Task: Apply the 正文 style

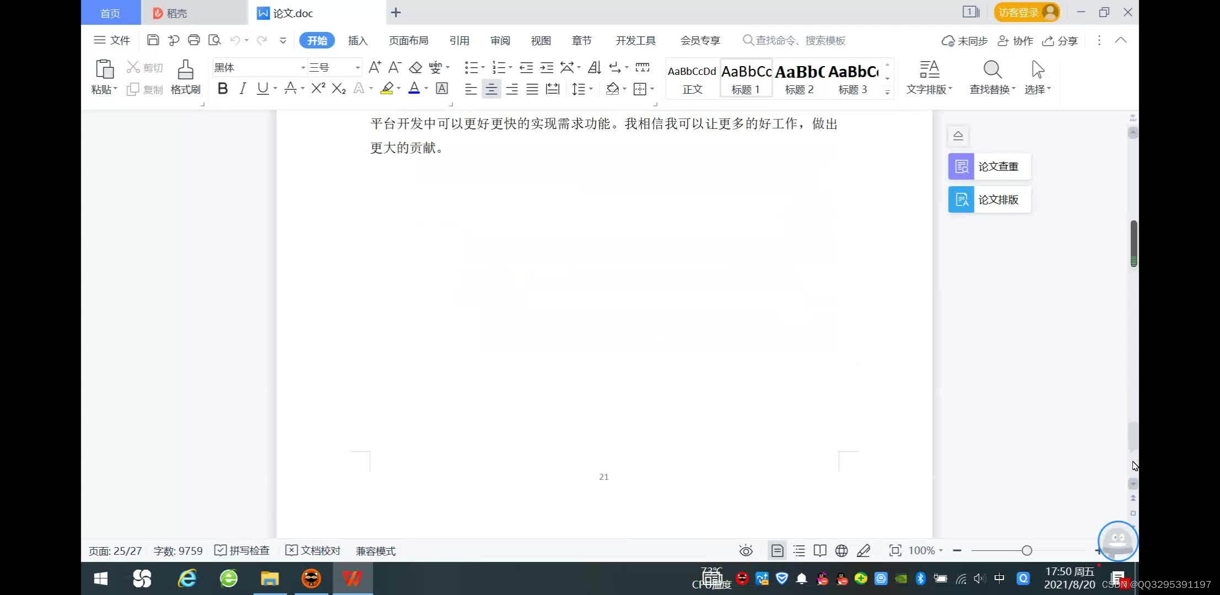Action: click(x=692, y=78)
